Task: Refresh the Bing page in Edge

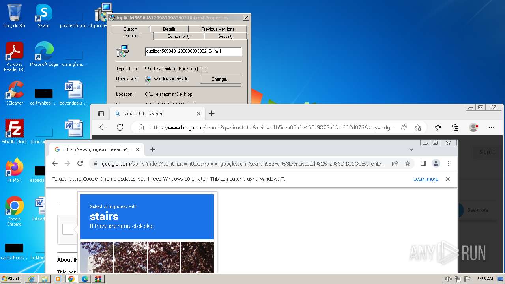Action: [x=120, y=127]
